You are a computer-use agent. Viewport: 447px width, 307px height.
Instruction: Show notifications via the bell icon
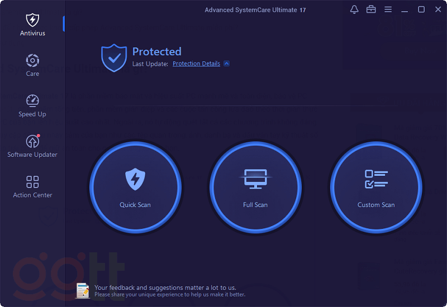pos(354,9)
